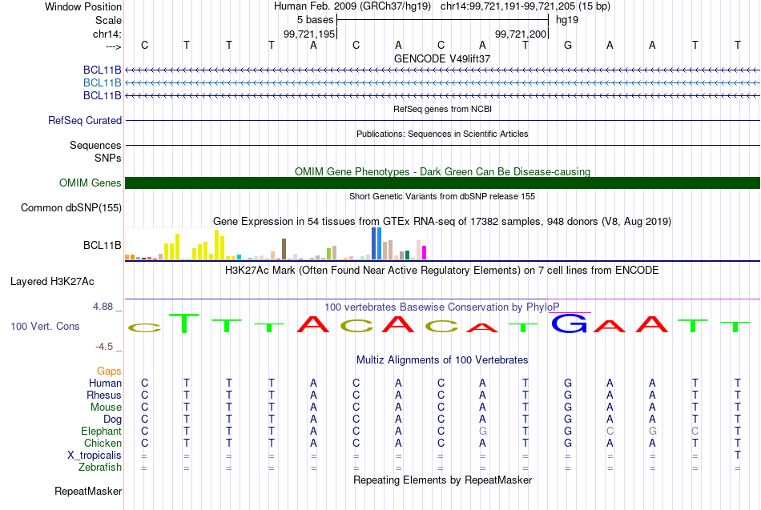
Task: Click the X_tropicalis species label
Action: [95, 456]
